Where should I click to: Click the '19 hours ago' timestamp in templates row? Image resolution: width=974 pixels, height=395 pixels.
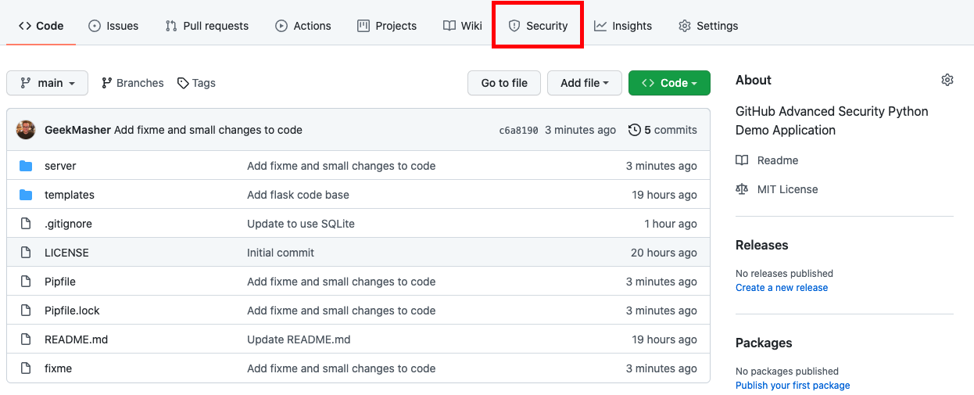pos(664,195)
